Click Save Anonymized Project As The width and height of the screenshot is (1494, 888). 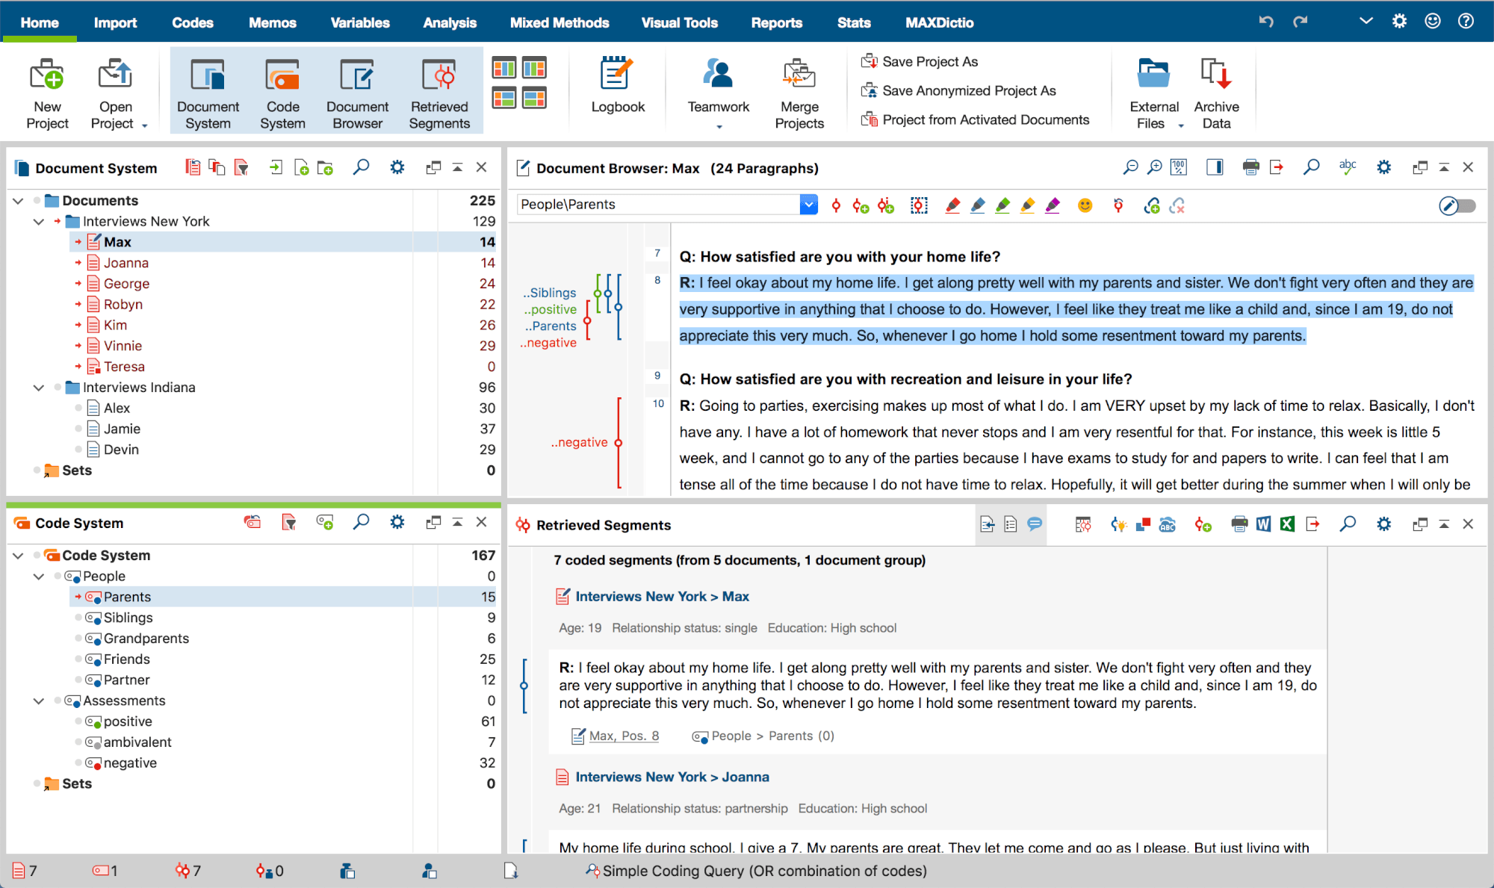[x=958, y=90]
